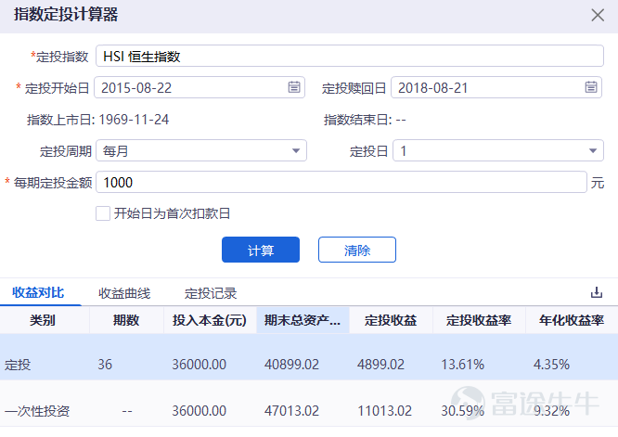Sort by 期数 column header
The image size is (618, 437).
(x=126, y=320)
